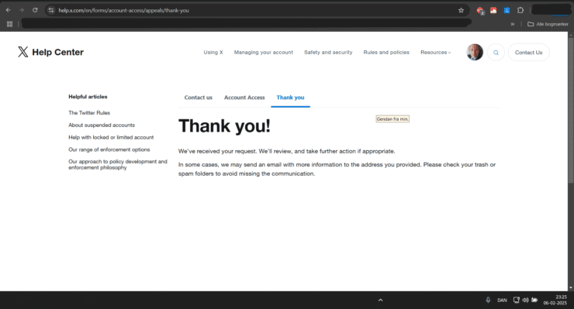Open the battery icon in system tray
The height and width of the screenshot is (309, 574).
tap(534, 300)
